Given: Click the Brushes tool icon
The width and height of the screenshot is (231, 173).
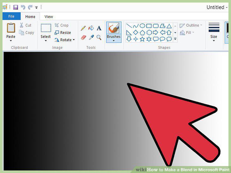Looking at the screenshot, I should 114,28.
